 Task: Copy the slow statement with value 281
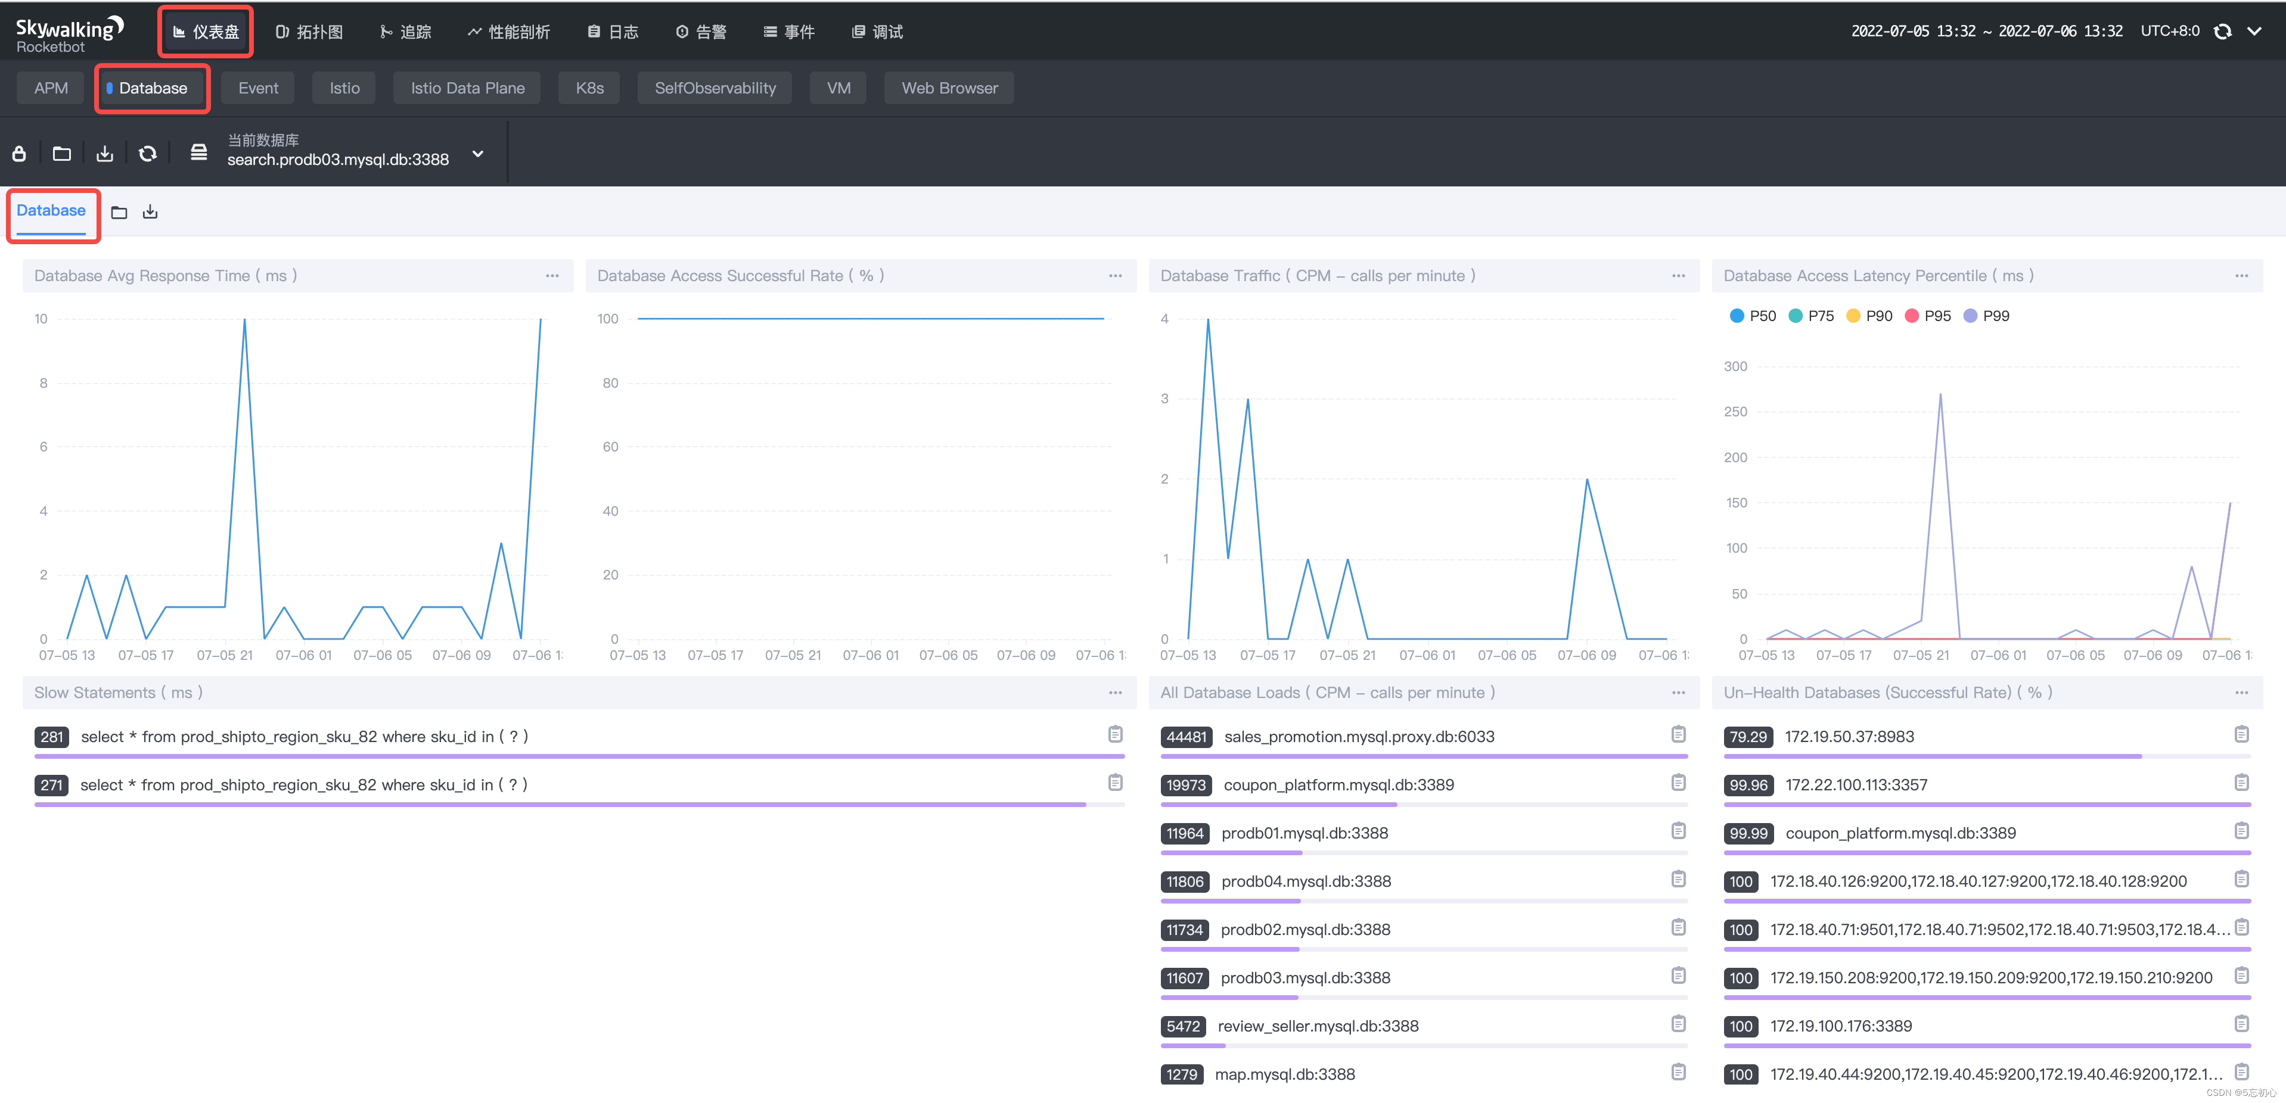coord(1116,734)
